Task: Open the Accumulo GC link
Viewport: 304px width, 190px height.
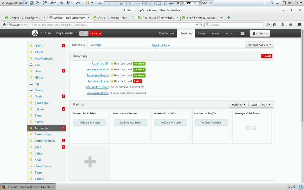Action: click(x=100, y=64)
